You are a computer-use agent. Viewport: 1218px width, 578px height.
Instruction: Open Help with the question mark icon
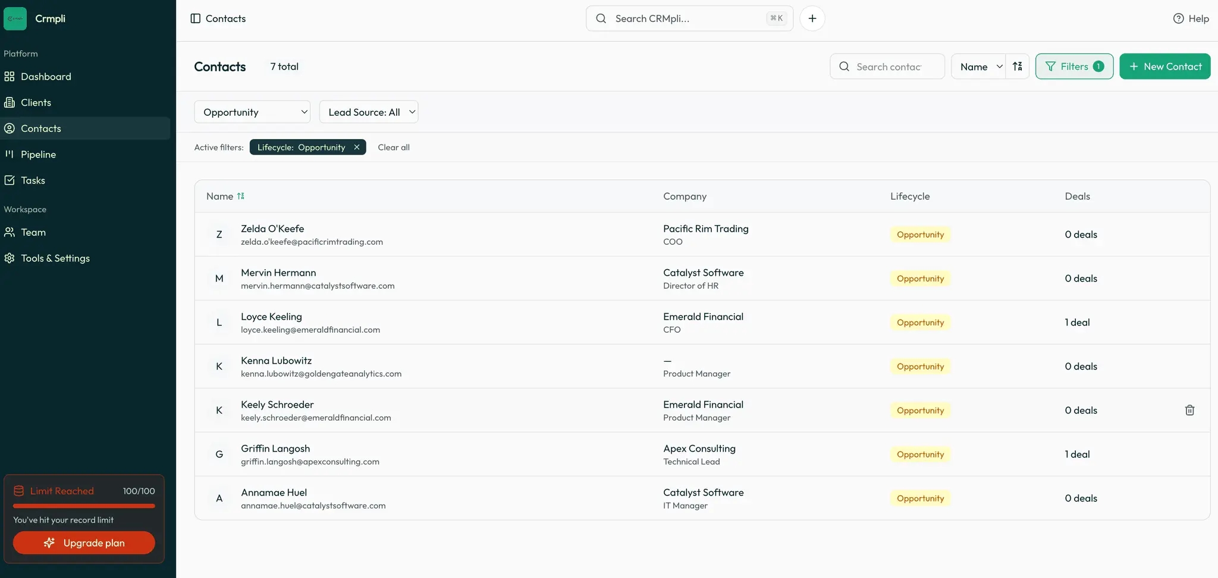point(1178,18)
